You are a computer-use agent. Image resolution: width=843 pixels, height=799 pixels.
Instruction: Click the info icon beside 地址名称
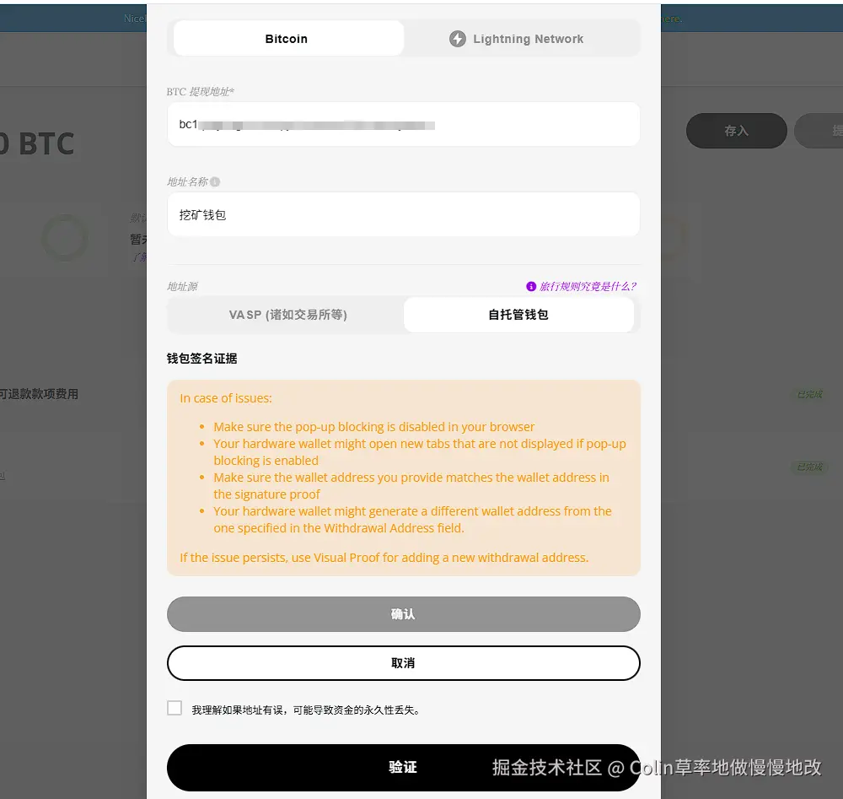pos(215,182)
